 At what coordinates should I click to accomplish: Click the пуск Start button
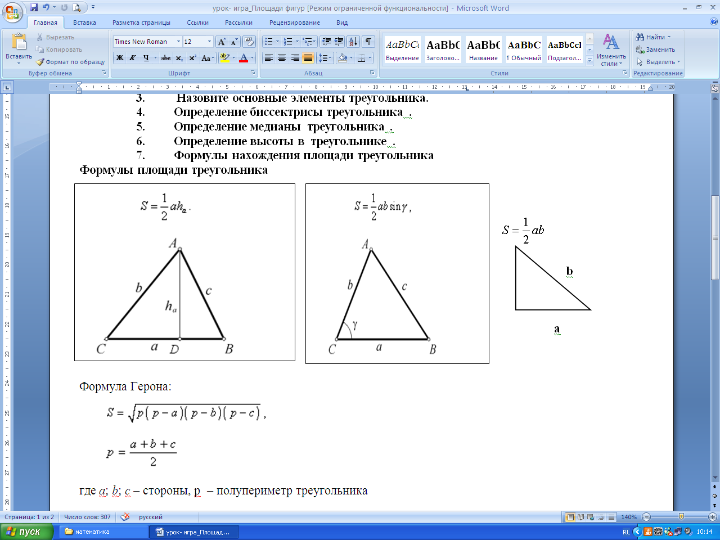[x=27, y=532]
